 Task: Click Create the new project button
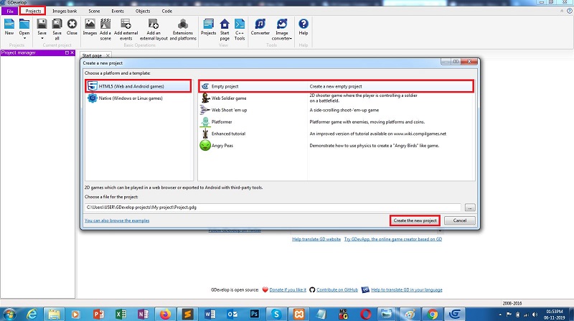415,220
